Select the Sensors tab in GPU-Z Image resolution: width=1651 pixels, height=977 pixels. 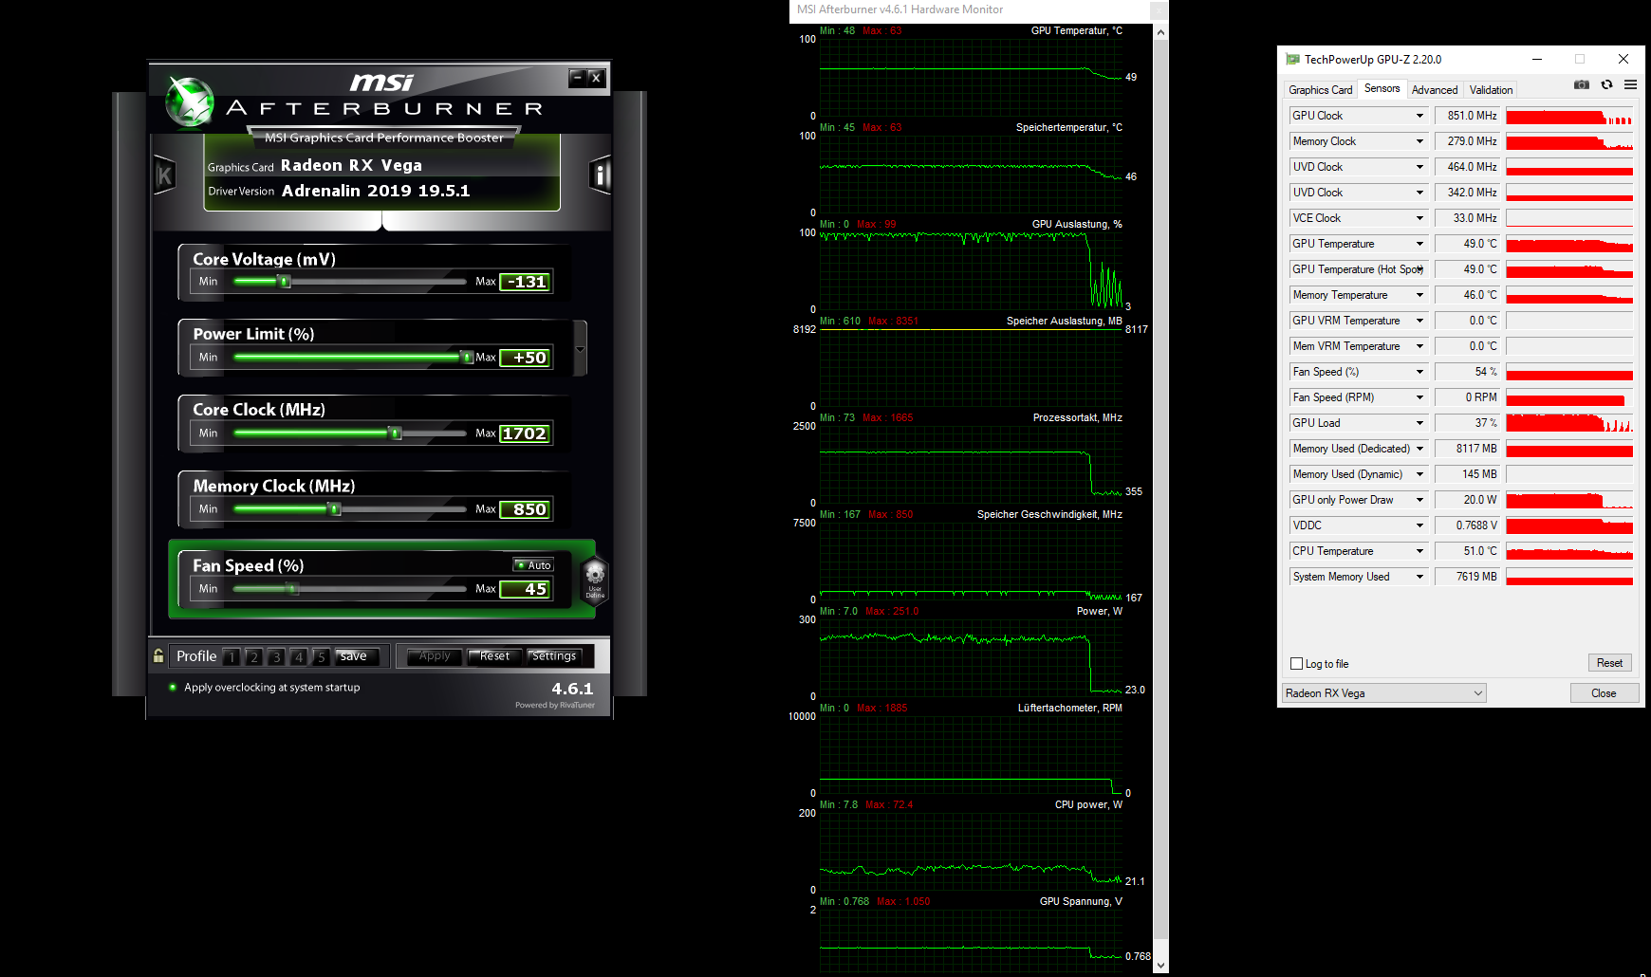[1382, 88]
